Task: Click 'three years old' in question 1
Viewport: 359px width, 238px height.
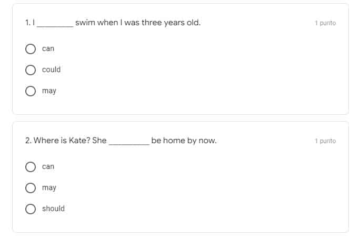Action: tap(171, 23)
